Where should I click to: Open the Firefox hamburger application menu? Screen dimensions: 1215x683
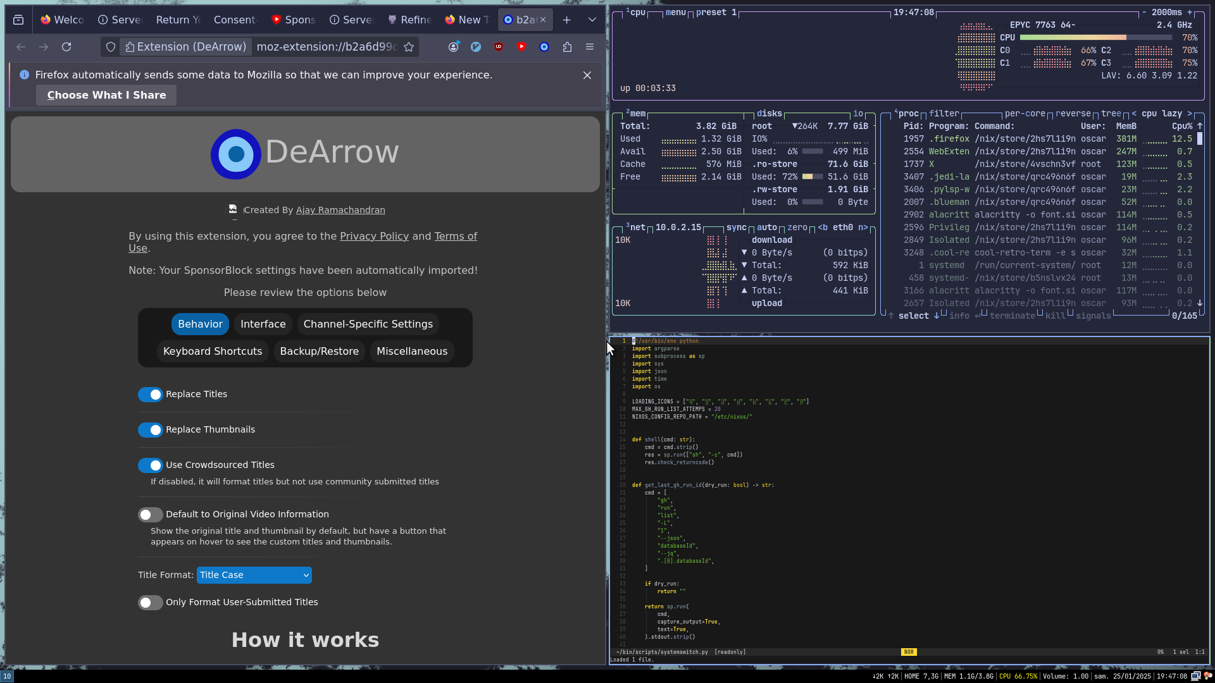click(x=590, y=47)
